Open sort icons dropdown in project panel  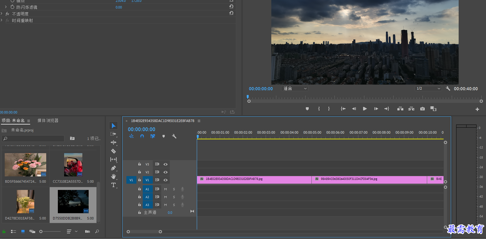tap(72, 231)
